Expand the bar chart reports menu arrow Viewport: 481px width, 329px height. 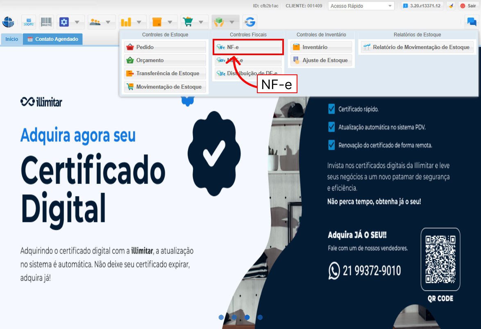coord(139,22)
